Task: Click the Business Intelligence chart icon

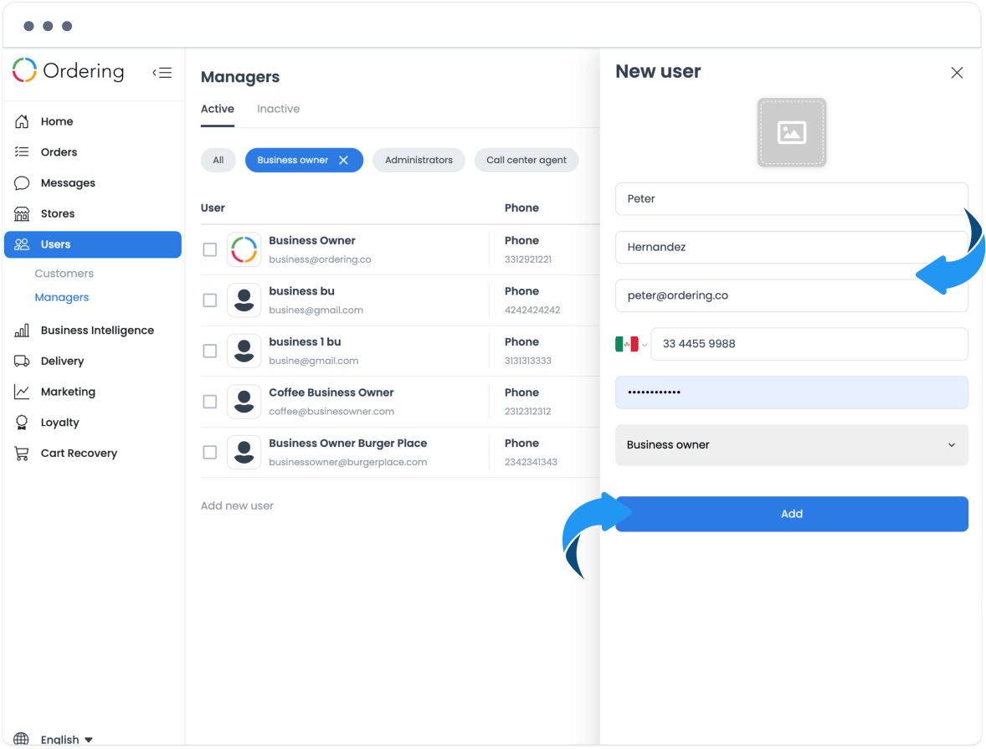Action: [x=22, y=331]
